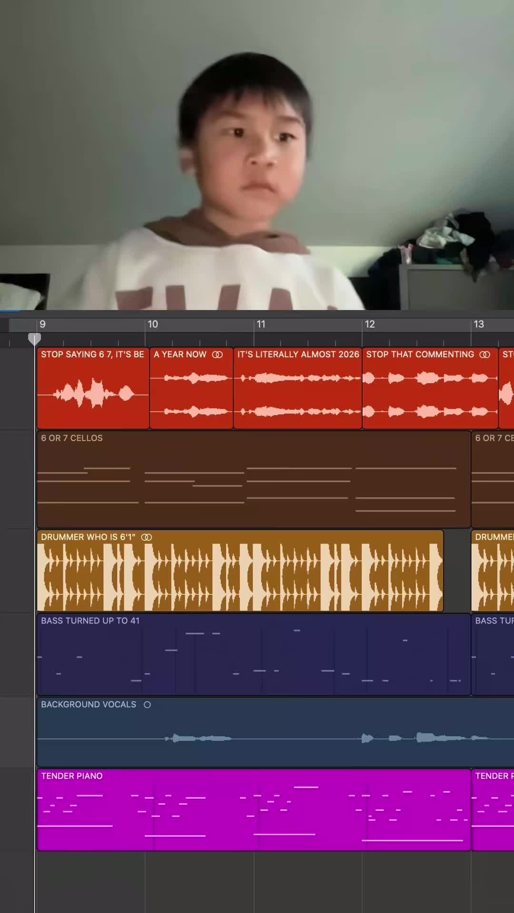Select the 'BASS TURNED UP TO 41' MIDI region

[x=254, y=655]
